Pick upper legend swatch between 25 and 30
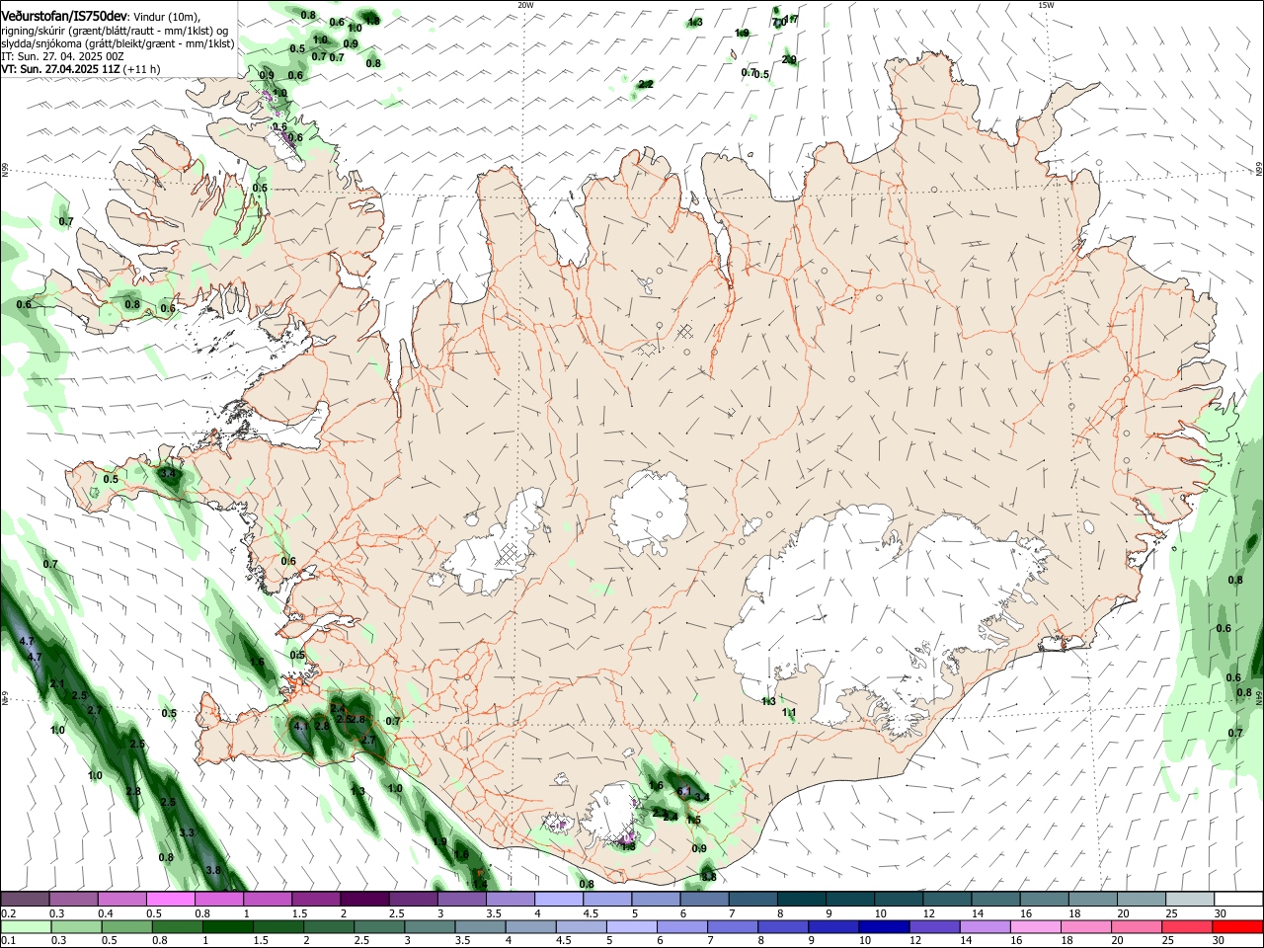Image resolution: width=1264 pixels, height=948 pixels. [1189, 899]
